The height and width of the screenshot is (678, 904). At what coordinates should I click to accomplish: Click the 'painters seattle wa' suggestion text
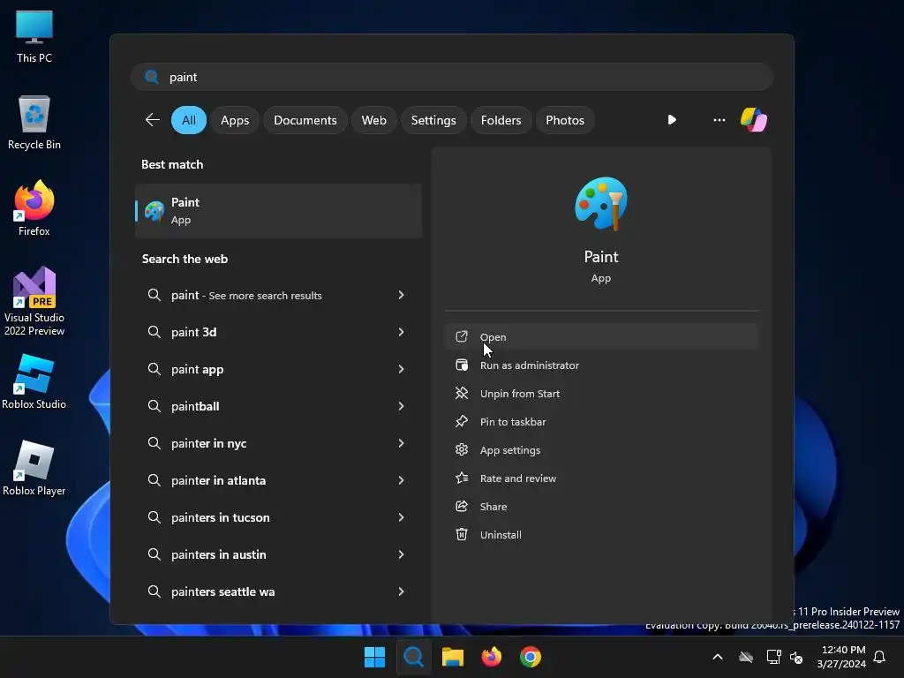(222, 591)
